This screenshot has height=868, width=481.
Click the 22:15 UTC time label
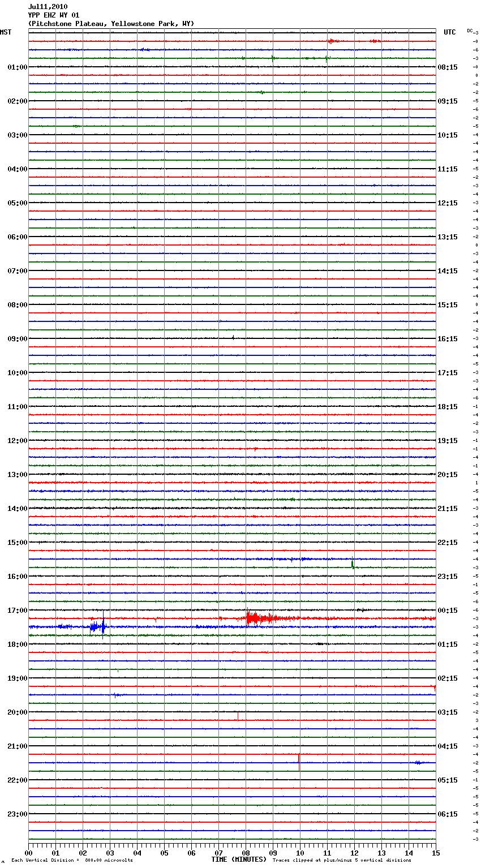tap(448, 543)
